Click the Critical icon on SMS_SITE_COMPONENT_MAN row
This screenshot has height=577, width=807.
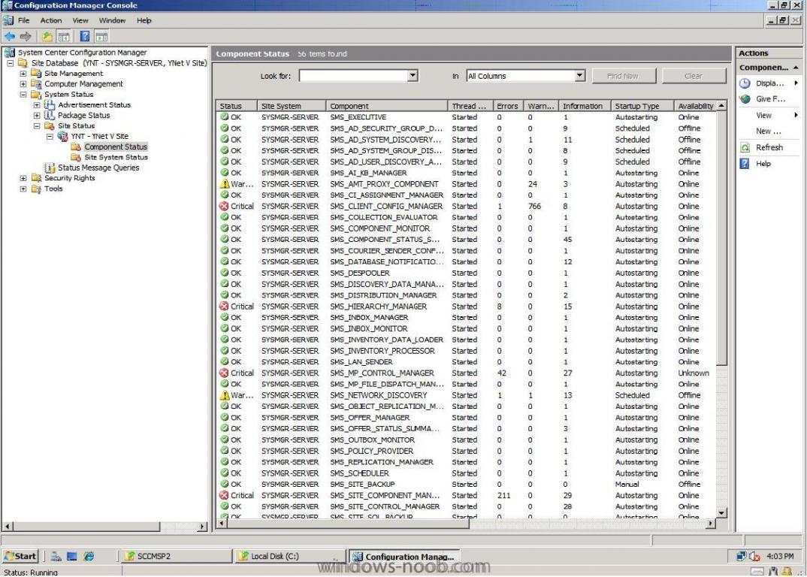pos(224,495)
